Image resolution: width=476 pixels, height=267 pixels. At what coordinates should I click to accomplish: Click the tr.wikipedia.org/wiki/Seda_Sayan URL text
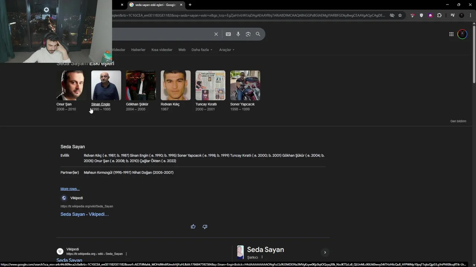coord(87,206)
